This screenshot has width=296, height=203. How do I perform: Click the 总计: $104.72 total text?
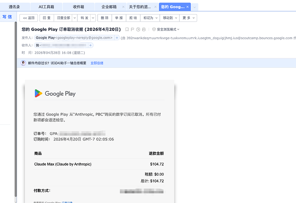pos(152,181)
